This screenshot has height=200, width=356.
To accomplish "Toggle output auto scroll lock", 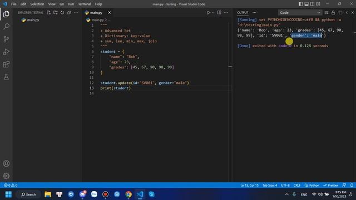I will tap(333, 13).
